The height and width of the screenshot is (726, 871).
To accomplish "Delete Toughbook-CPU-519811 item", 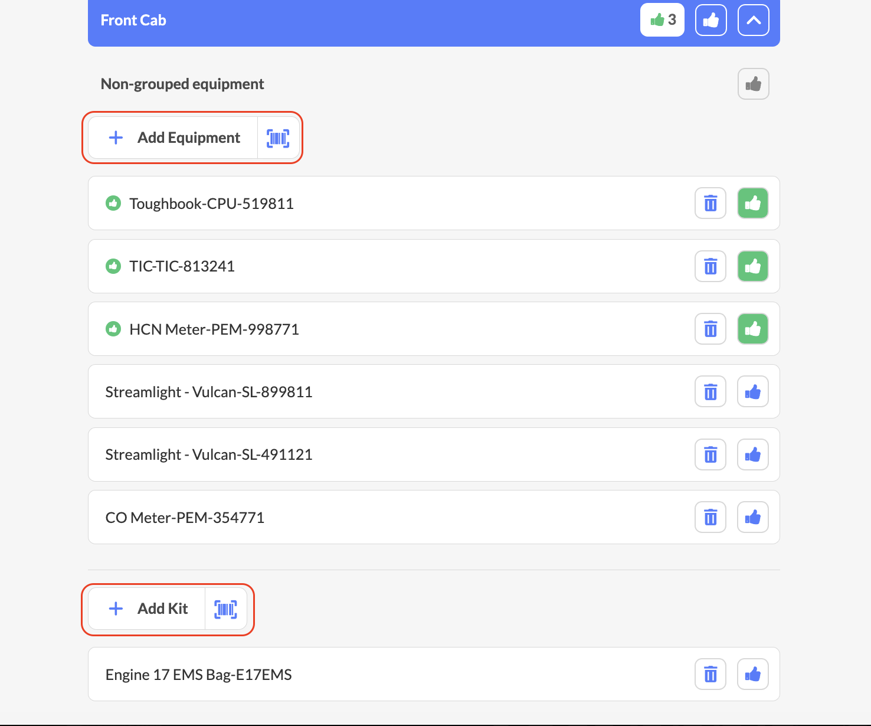I will [710, 203].
